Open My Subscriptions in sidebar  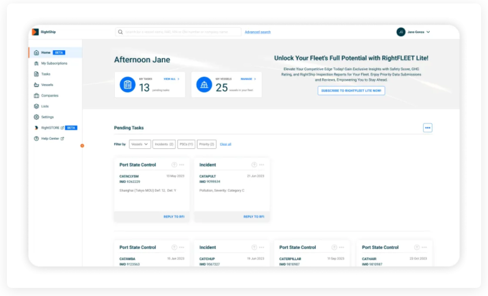54,63
